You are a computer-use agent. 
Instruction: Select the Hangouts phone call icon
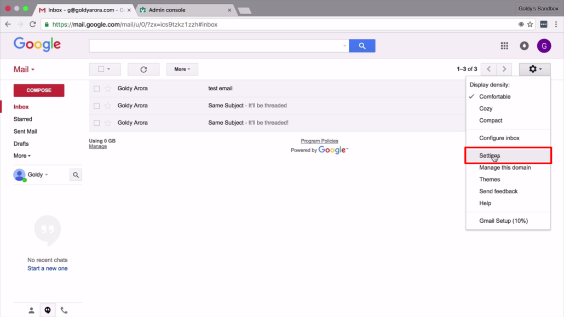(64, 309)
